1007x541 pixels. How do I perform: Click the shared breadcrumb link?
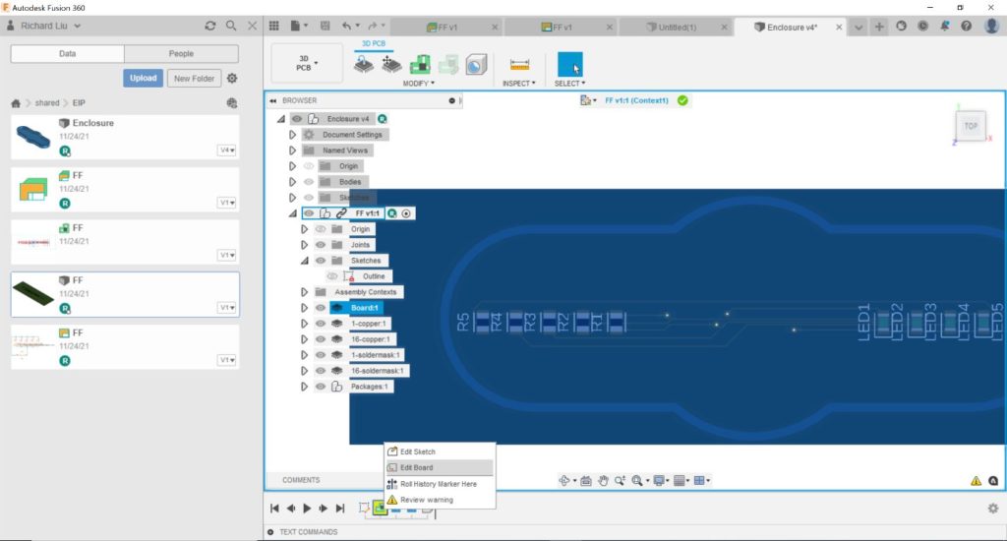47,103
